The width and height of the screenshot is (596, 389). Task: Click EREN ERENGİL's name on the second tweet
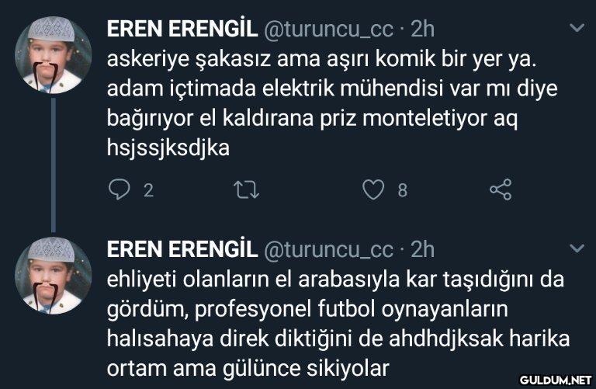pyautogui.click(x=182, y=248)
